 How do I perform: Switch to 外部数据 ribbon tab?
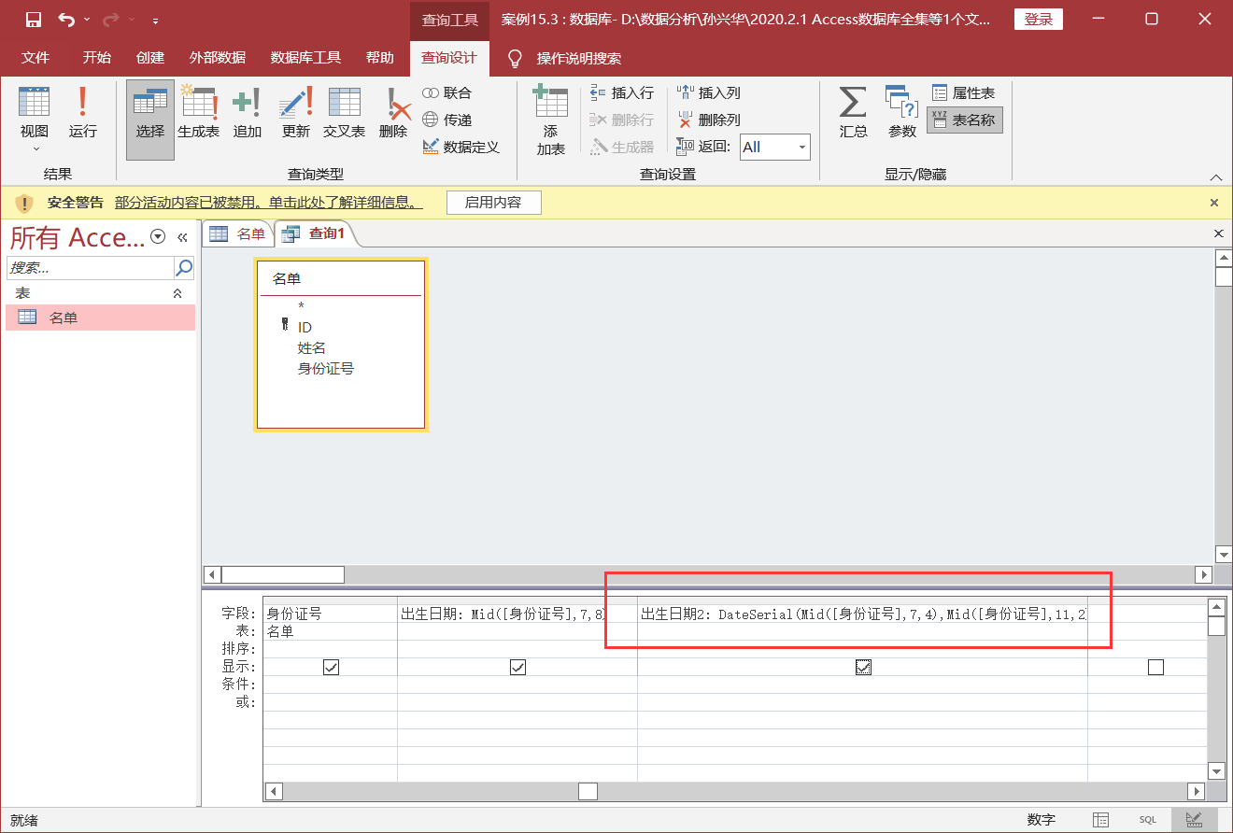point(217,57)
